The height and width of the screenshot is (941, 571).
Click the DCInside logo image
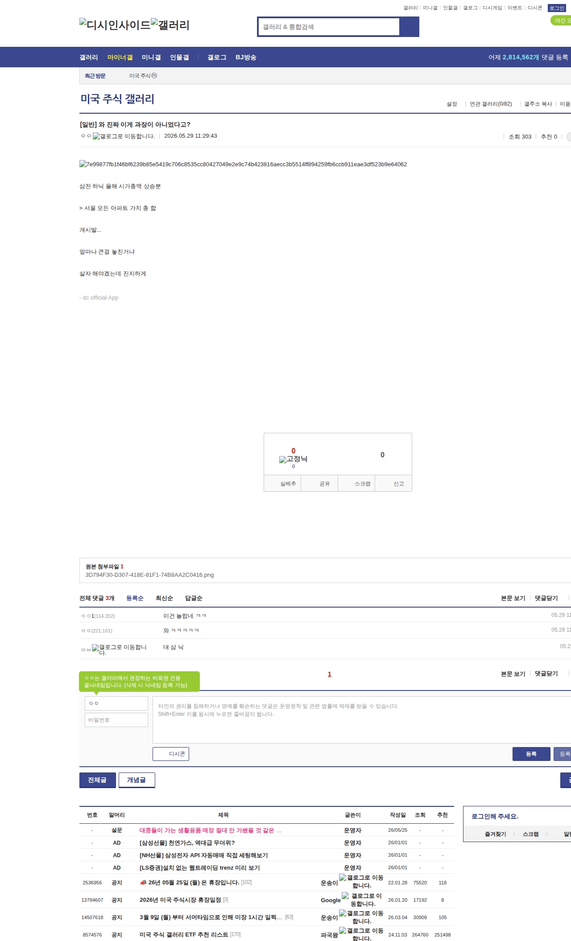pos(115,25)
